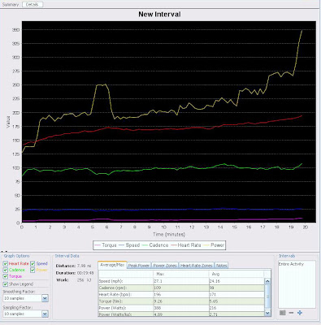Click the Max column header
This screenshot has width=321, height=325.
(x=181, y=274)
